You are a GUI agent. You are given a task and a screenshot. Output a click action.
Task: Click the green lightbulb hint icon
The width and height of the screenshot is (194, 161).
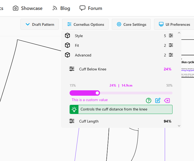point(74,109)
